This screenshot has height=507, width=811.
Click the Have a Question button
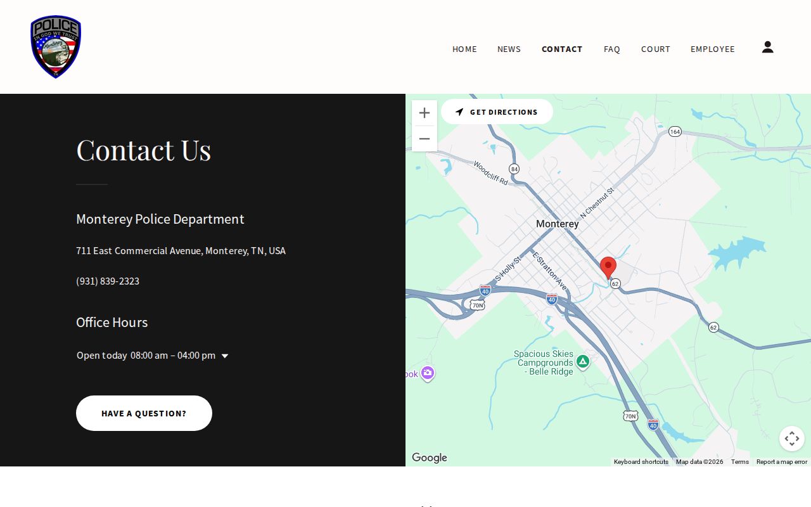[x=144, y=413]
